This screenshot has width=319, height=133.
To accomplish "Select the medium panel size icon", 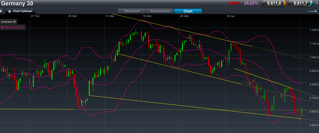I will (x=312, y=12).
